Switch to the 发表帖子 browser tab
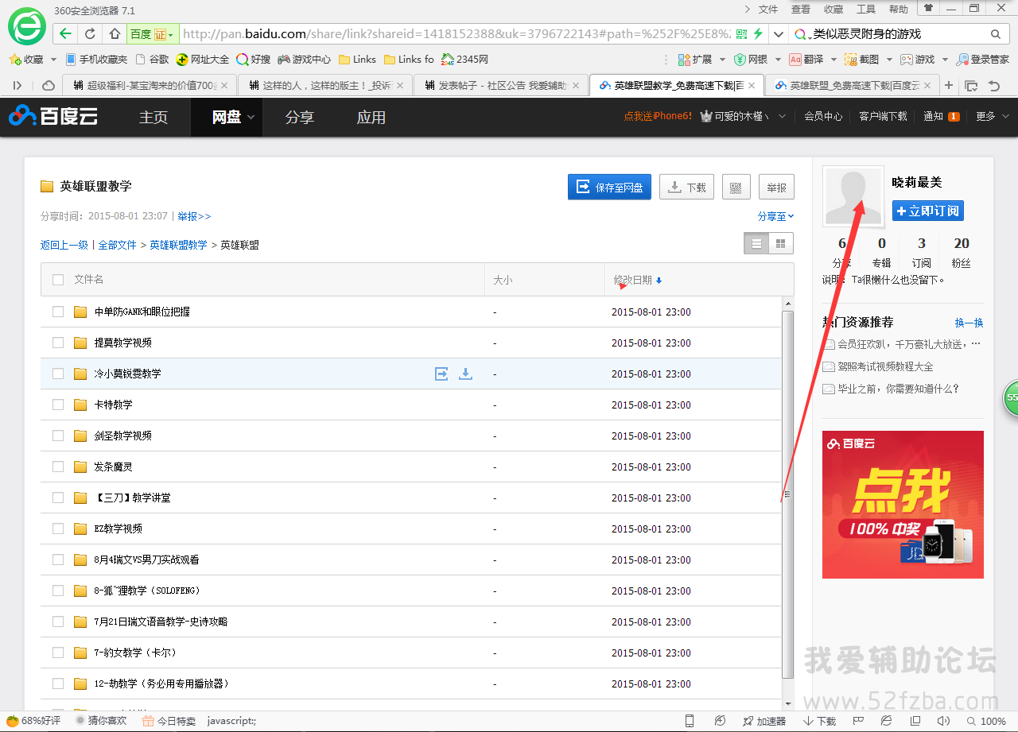The image size is (1018, 732). coord(501,85)
